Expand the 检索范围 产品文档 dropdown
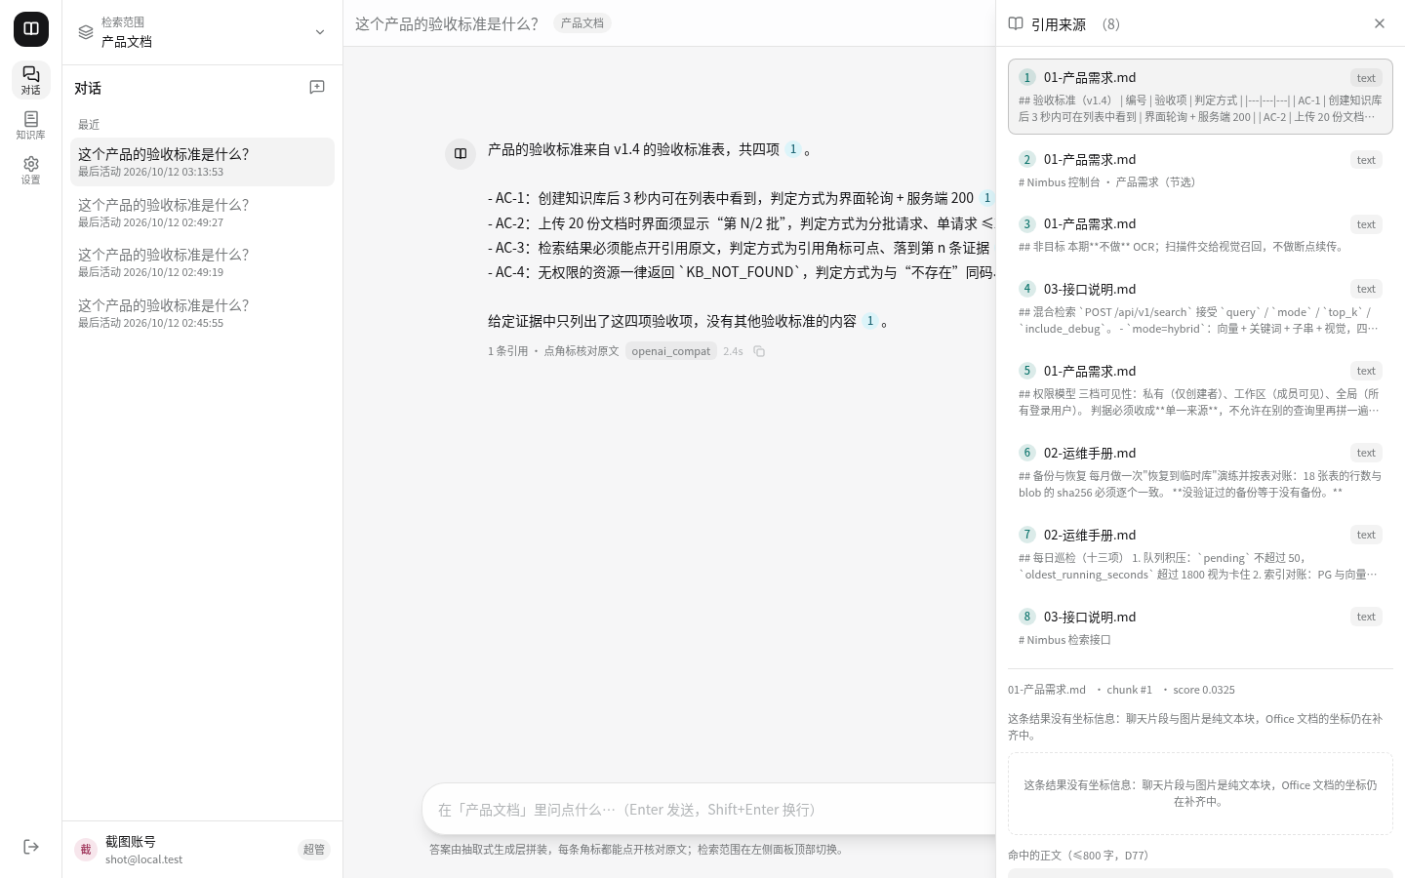The image size is (1405, 878). (202, 32)
